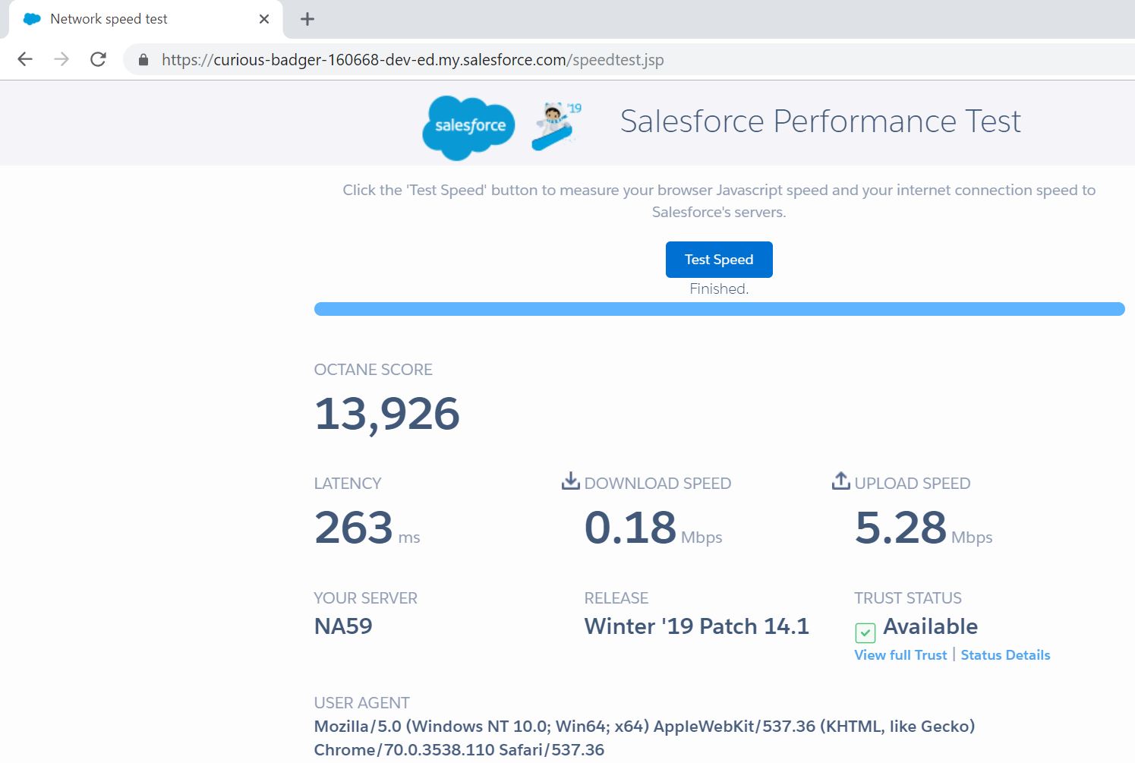Click the Finished. status text
Screen dimensions: 1135x763
point(719,288)
